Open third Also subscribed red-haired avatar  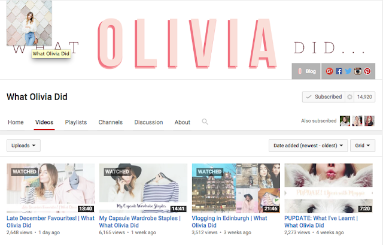click(x=369, y=121)
